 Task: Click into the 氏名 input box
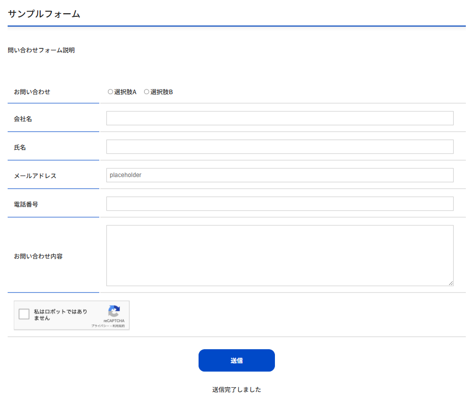[x=280, y=147]
